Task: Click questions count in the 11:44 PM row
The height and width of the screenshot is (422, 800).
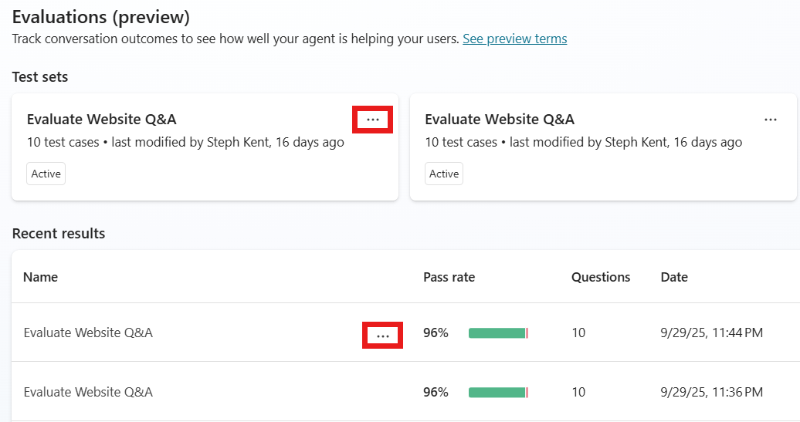Action: click(x=578, y=333)
